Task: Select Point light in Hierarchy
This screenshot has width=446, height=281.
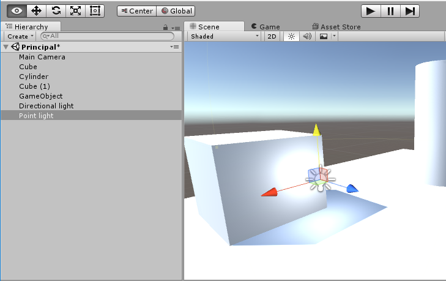Action: 91,116
